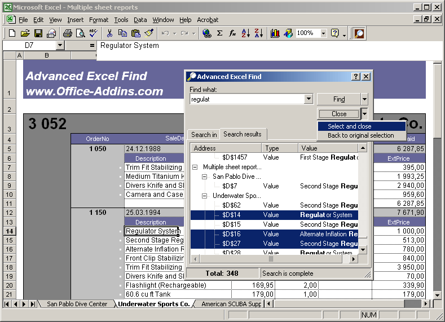
Task: Click the Close button in the dialog
Action: point(339,114)
